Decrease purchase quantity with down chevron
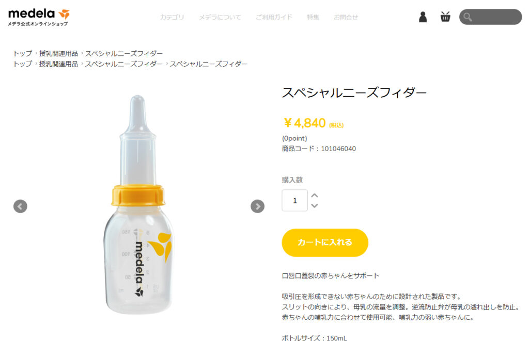Viewport: 529px width, 341px height. point(315,205)
